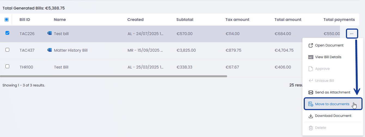Screen dimensions: 365x137
Task: Click the Delete trash icon
Action: point(311,128)
